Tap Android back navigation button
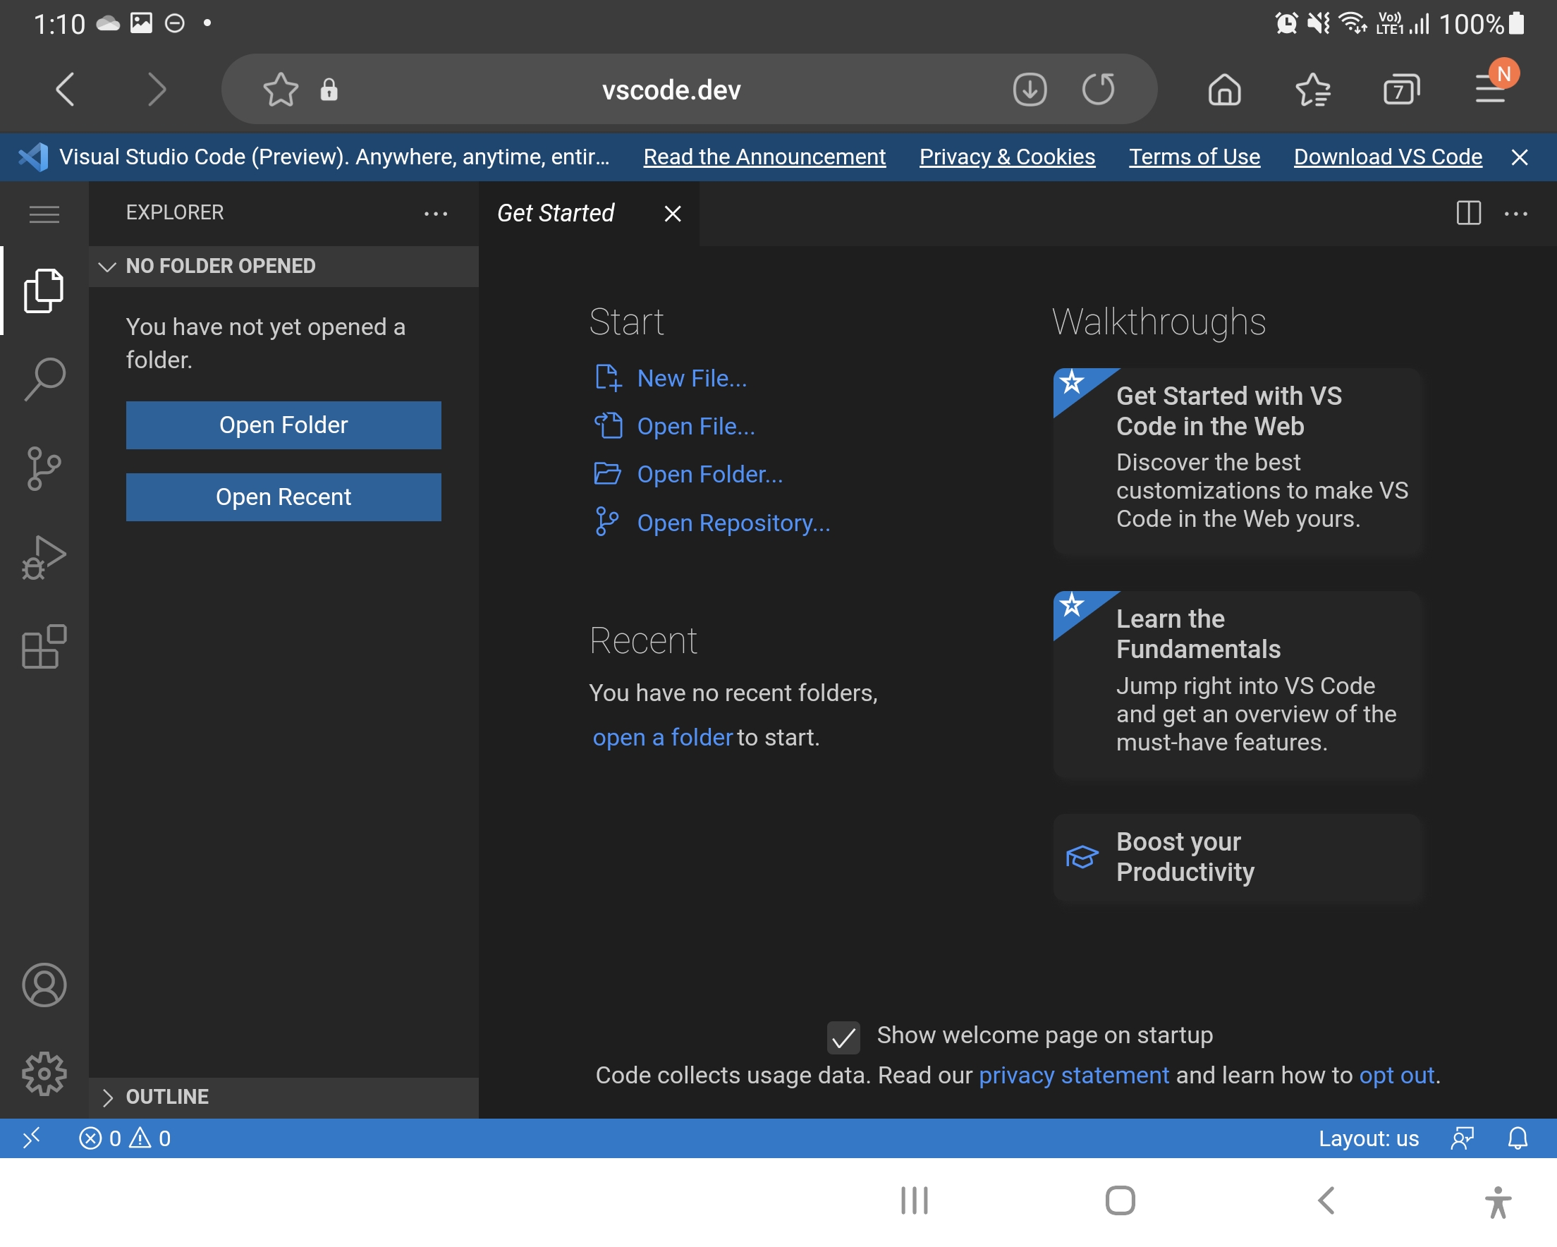The width and height of the screenshot is (1557, 1247). click(x=1326, y=1200)
